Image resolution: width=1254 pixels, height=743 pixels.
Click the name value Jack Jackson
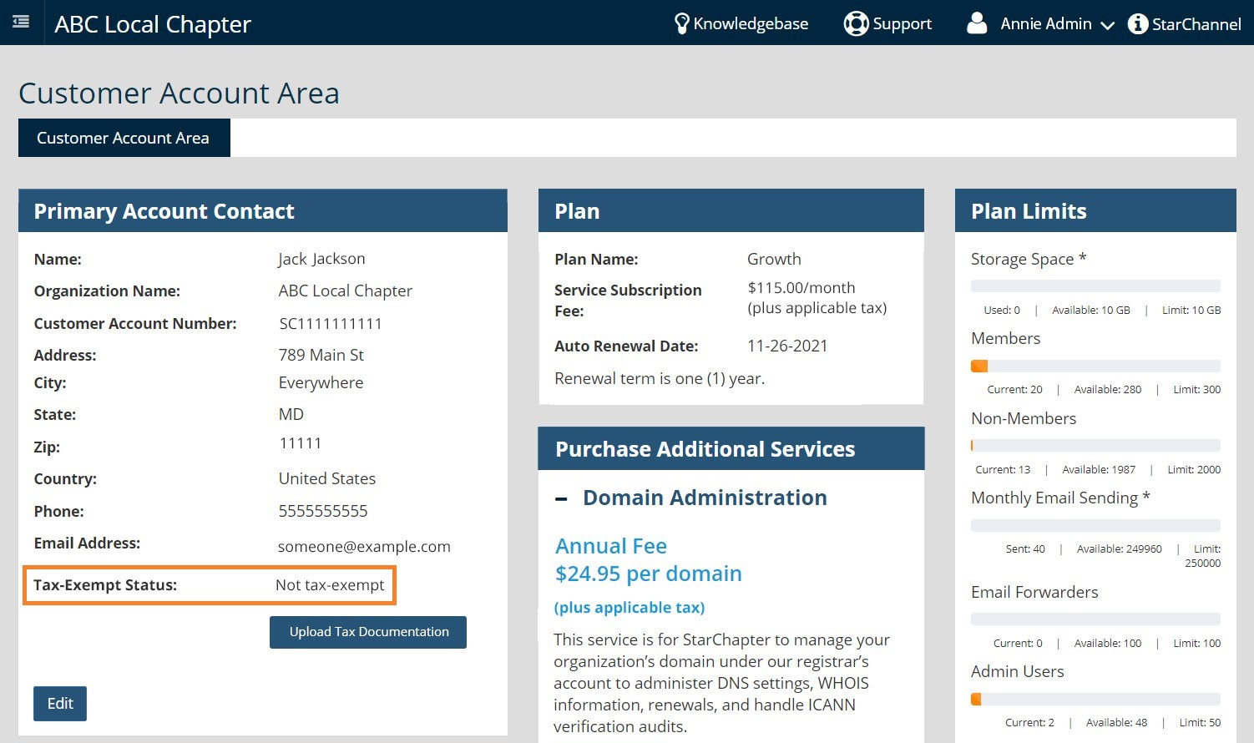click(321, 259)
